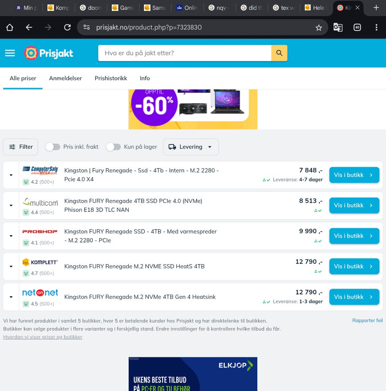Image resolution: width=386 pixels, height=391 pixels.
Task: Switch to the Min p browser tab
Action: 27,8
